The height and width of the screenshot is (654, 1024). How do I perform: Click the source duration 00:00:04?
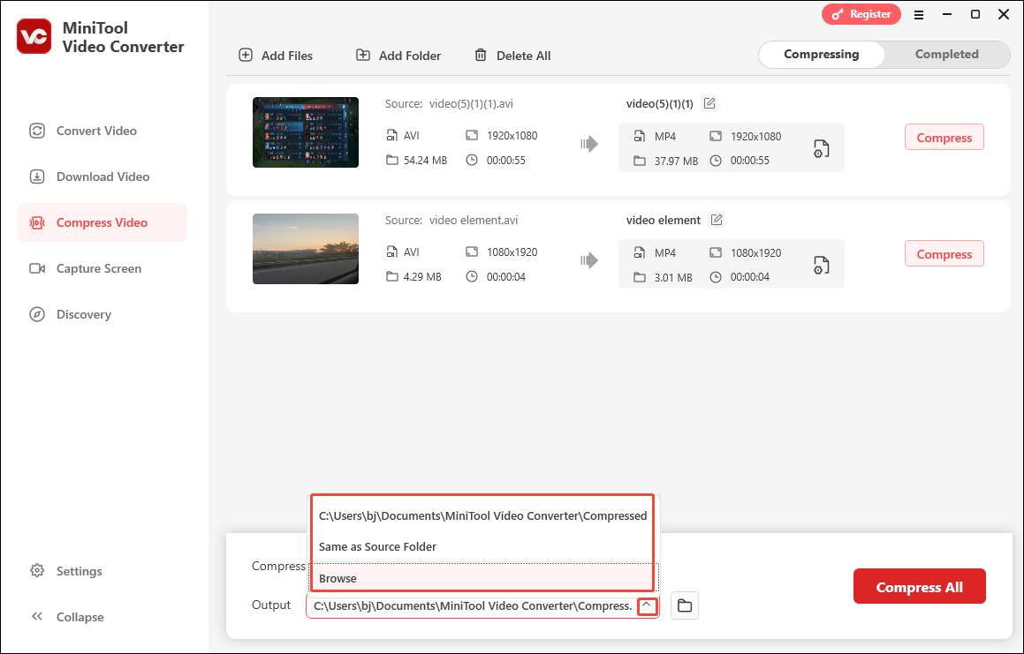click(505, 277)
